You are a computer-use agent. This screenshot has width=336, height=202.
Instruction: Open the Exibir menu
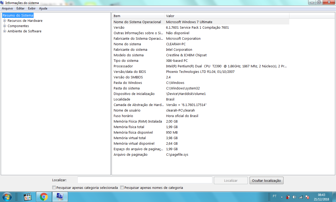(x=32, y=8)
